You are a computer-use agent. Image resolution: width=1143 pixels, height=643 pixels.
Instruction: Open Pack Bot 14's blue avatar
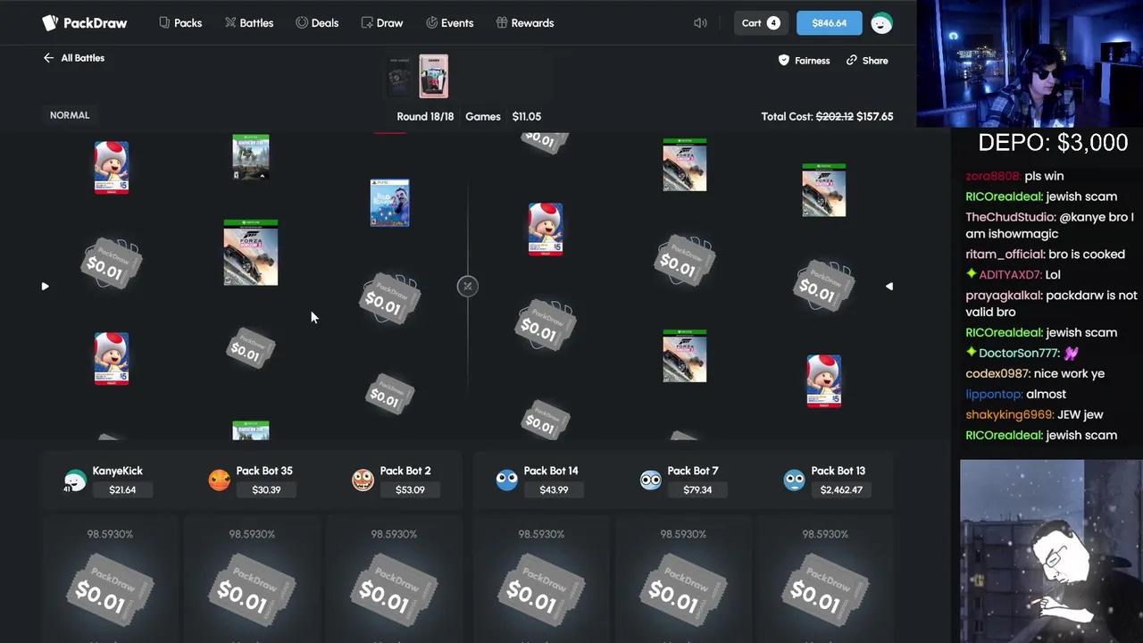[x=506, y=480]
